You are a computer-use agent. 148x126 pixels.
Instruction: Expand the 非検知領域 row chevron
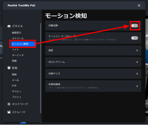(137, 86)
